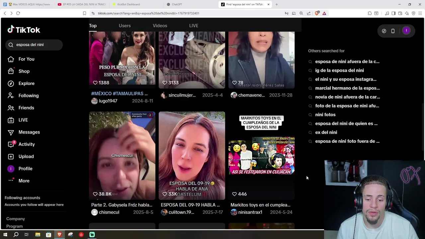The height and width of the screenshot is (239, 425).
Task: Open the browser Extensions puzzle icon
Action: point(370,13)
